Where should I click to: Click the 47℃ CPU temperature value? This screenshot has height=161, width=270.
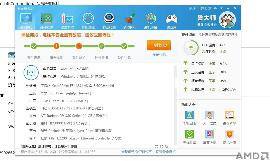[223, 45]
